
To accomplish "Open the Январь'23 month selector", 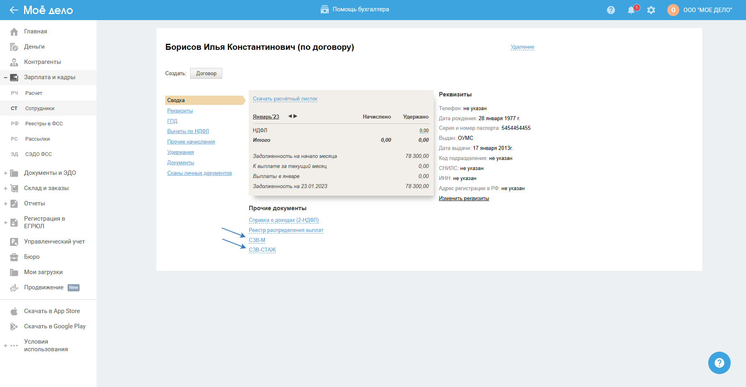I will (x=266, y=117).
